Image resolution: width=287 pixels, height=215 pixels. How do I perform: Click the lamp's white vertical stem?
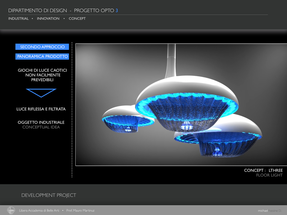coord(171,60)
